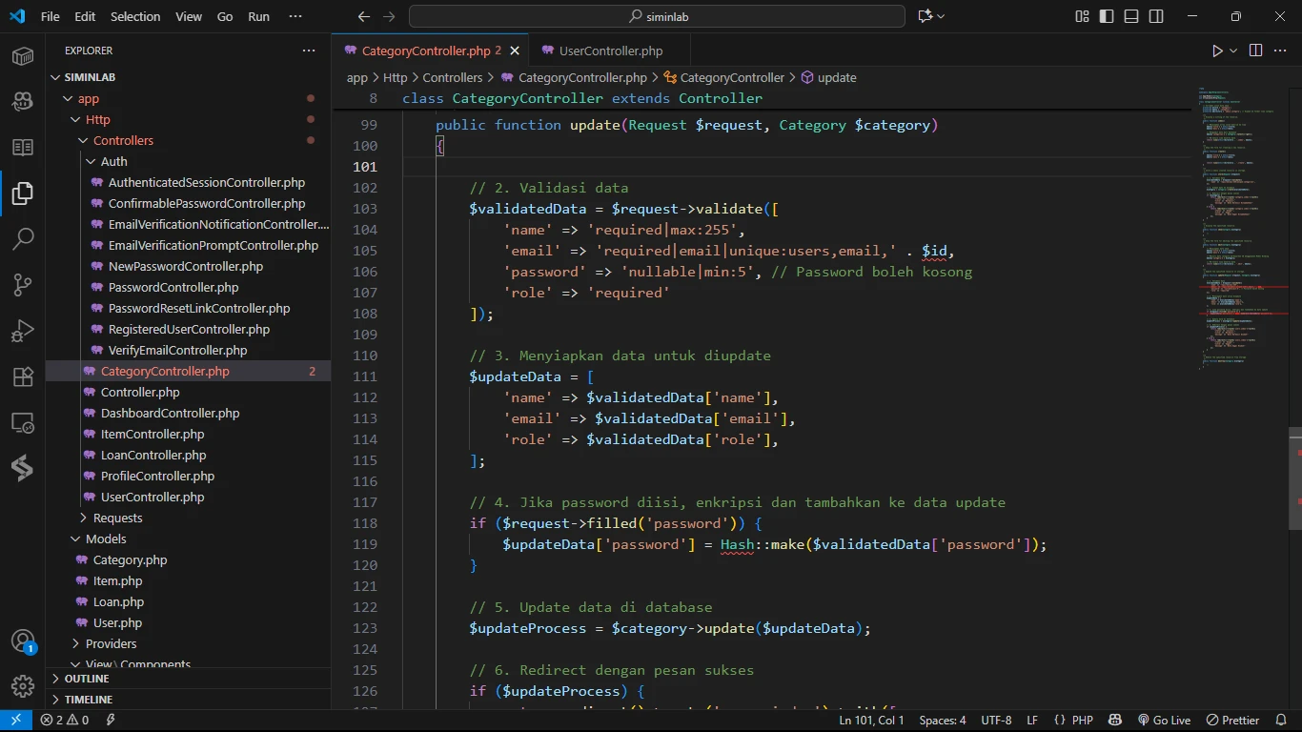Open the Remote Explorer view
Screen dimensions: 1302x732
[23, 422]
